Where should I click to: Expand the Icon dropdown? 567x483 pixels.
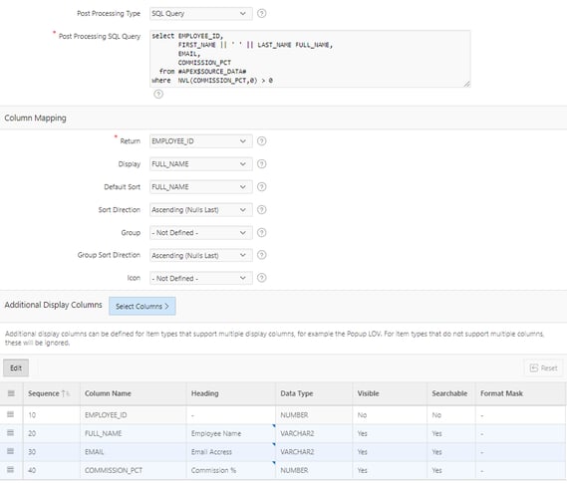click(x=201, y=278)
